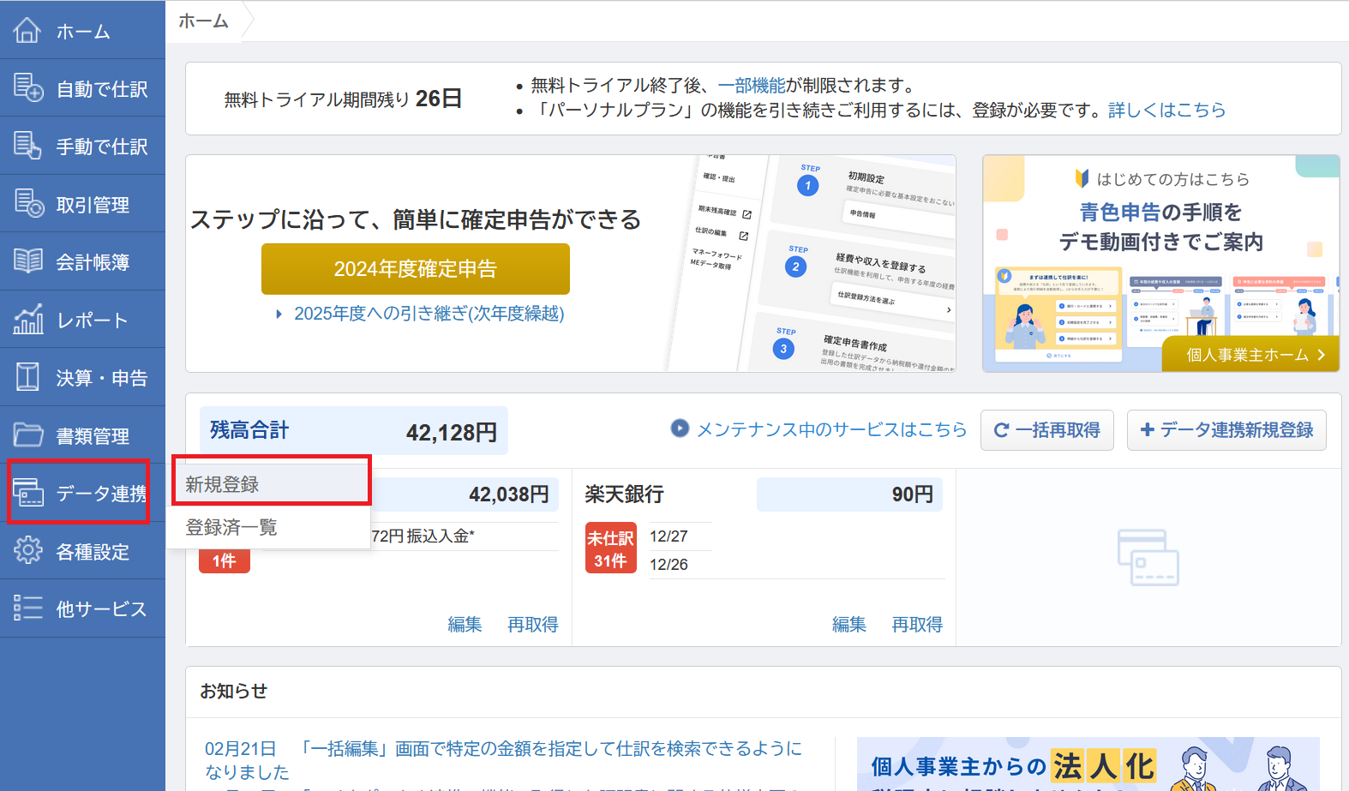Click the データ連携 card icon

27,493
